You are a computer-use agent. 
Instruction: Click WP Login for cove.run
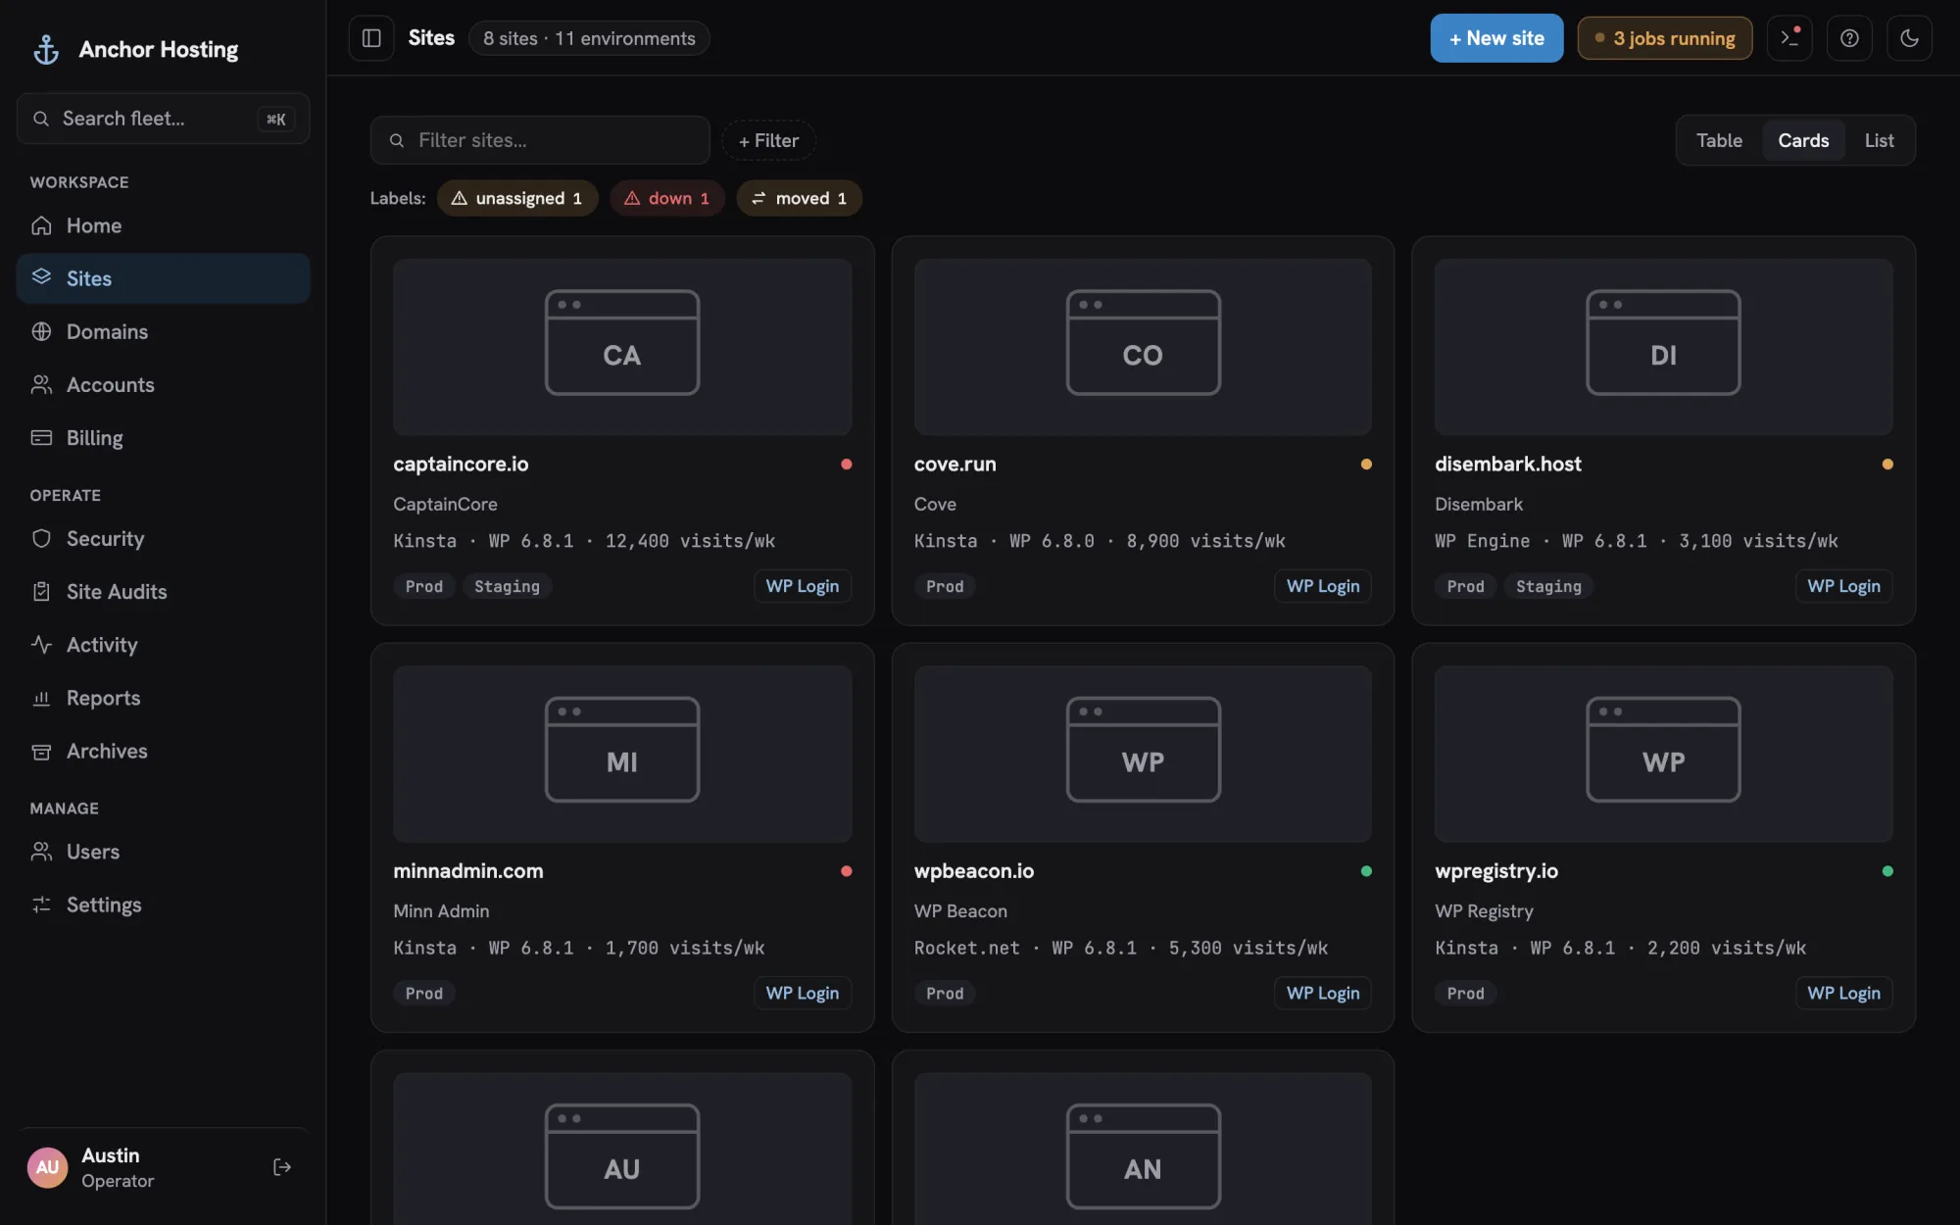click(x=1323, y=586)
